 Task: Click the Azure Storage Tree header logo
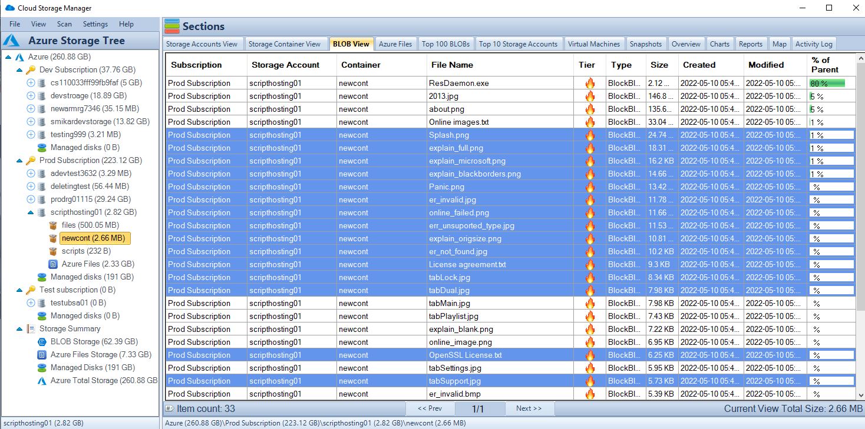12,41
